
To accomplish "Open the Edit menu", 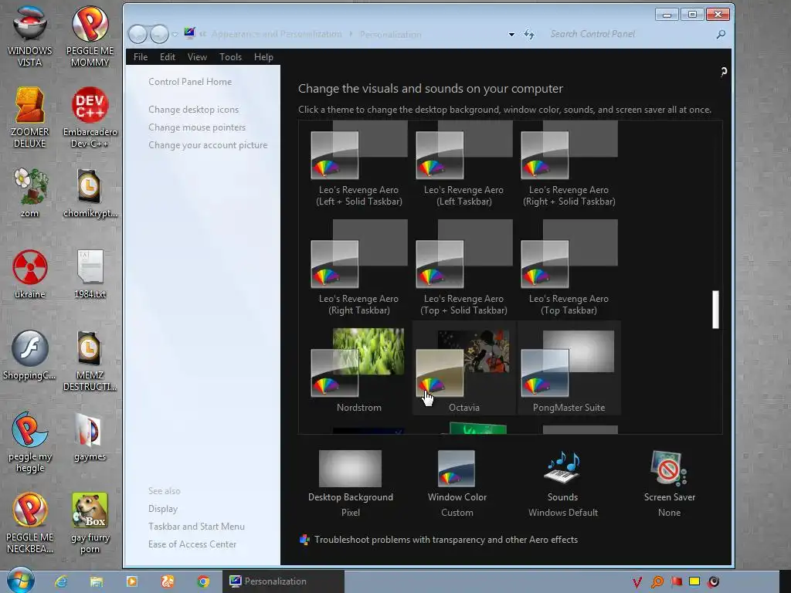I will point(168,57).
